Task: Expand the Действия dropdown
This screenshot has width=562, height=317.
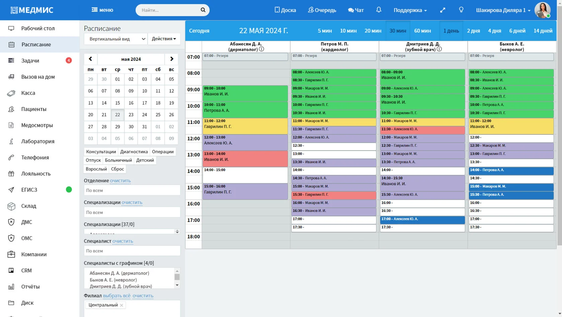Action: [164, 39]
